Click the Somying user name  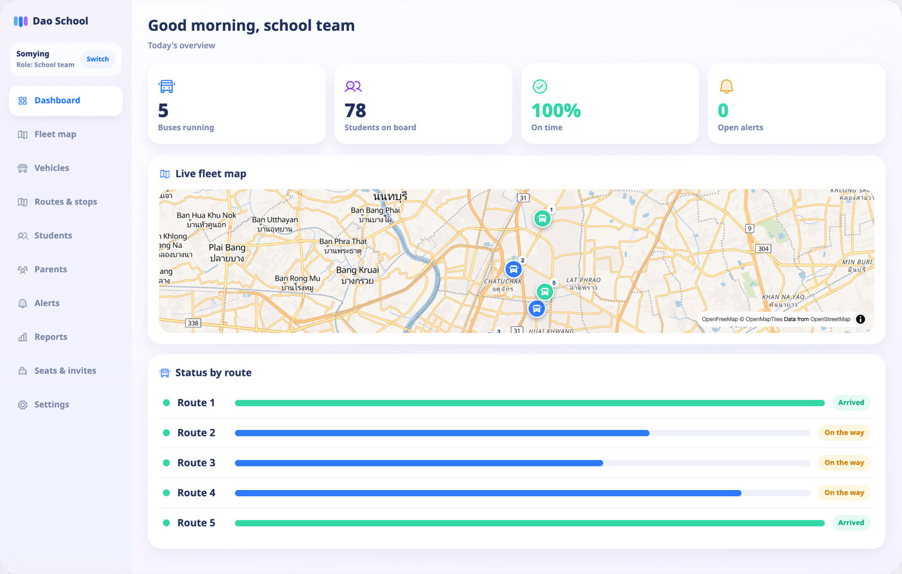[x=33, y=54]
